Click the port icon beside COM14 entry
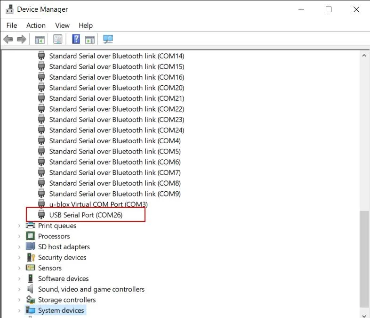370x318 pixels. (41, 56)
